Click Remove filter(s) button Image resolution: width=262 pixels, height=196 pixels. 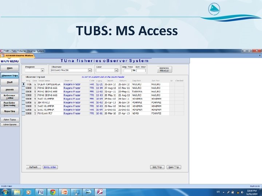[164, 69]
